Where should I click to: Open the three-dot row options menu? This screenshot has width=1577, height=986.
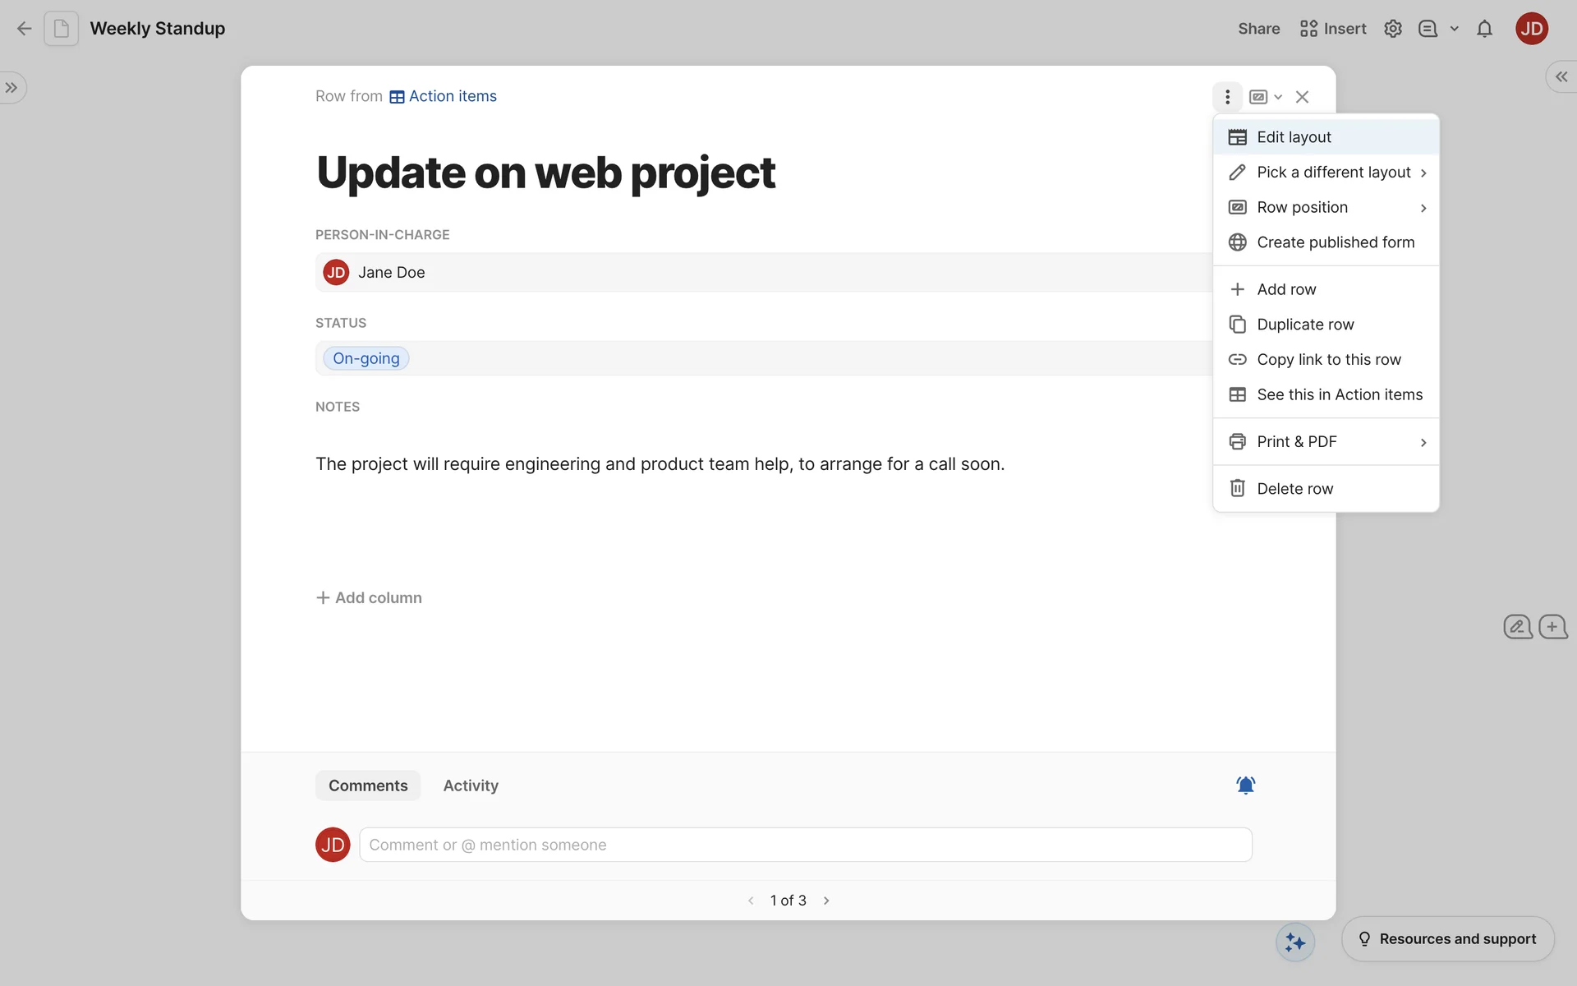click(1227, 97)
